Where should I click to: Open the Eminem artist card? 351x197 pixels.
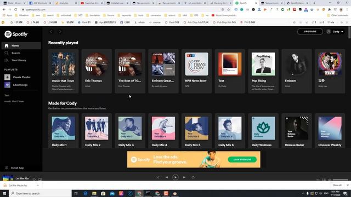[x=297, y=71]
